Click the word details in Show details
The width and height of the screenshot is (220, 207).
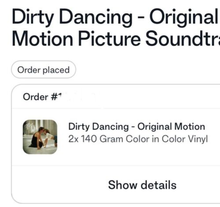tap(159, 185)
